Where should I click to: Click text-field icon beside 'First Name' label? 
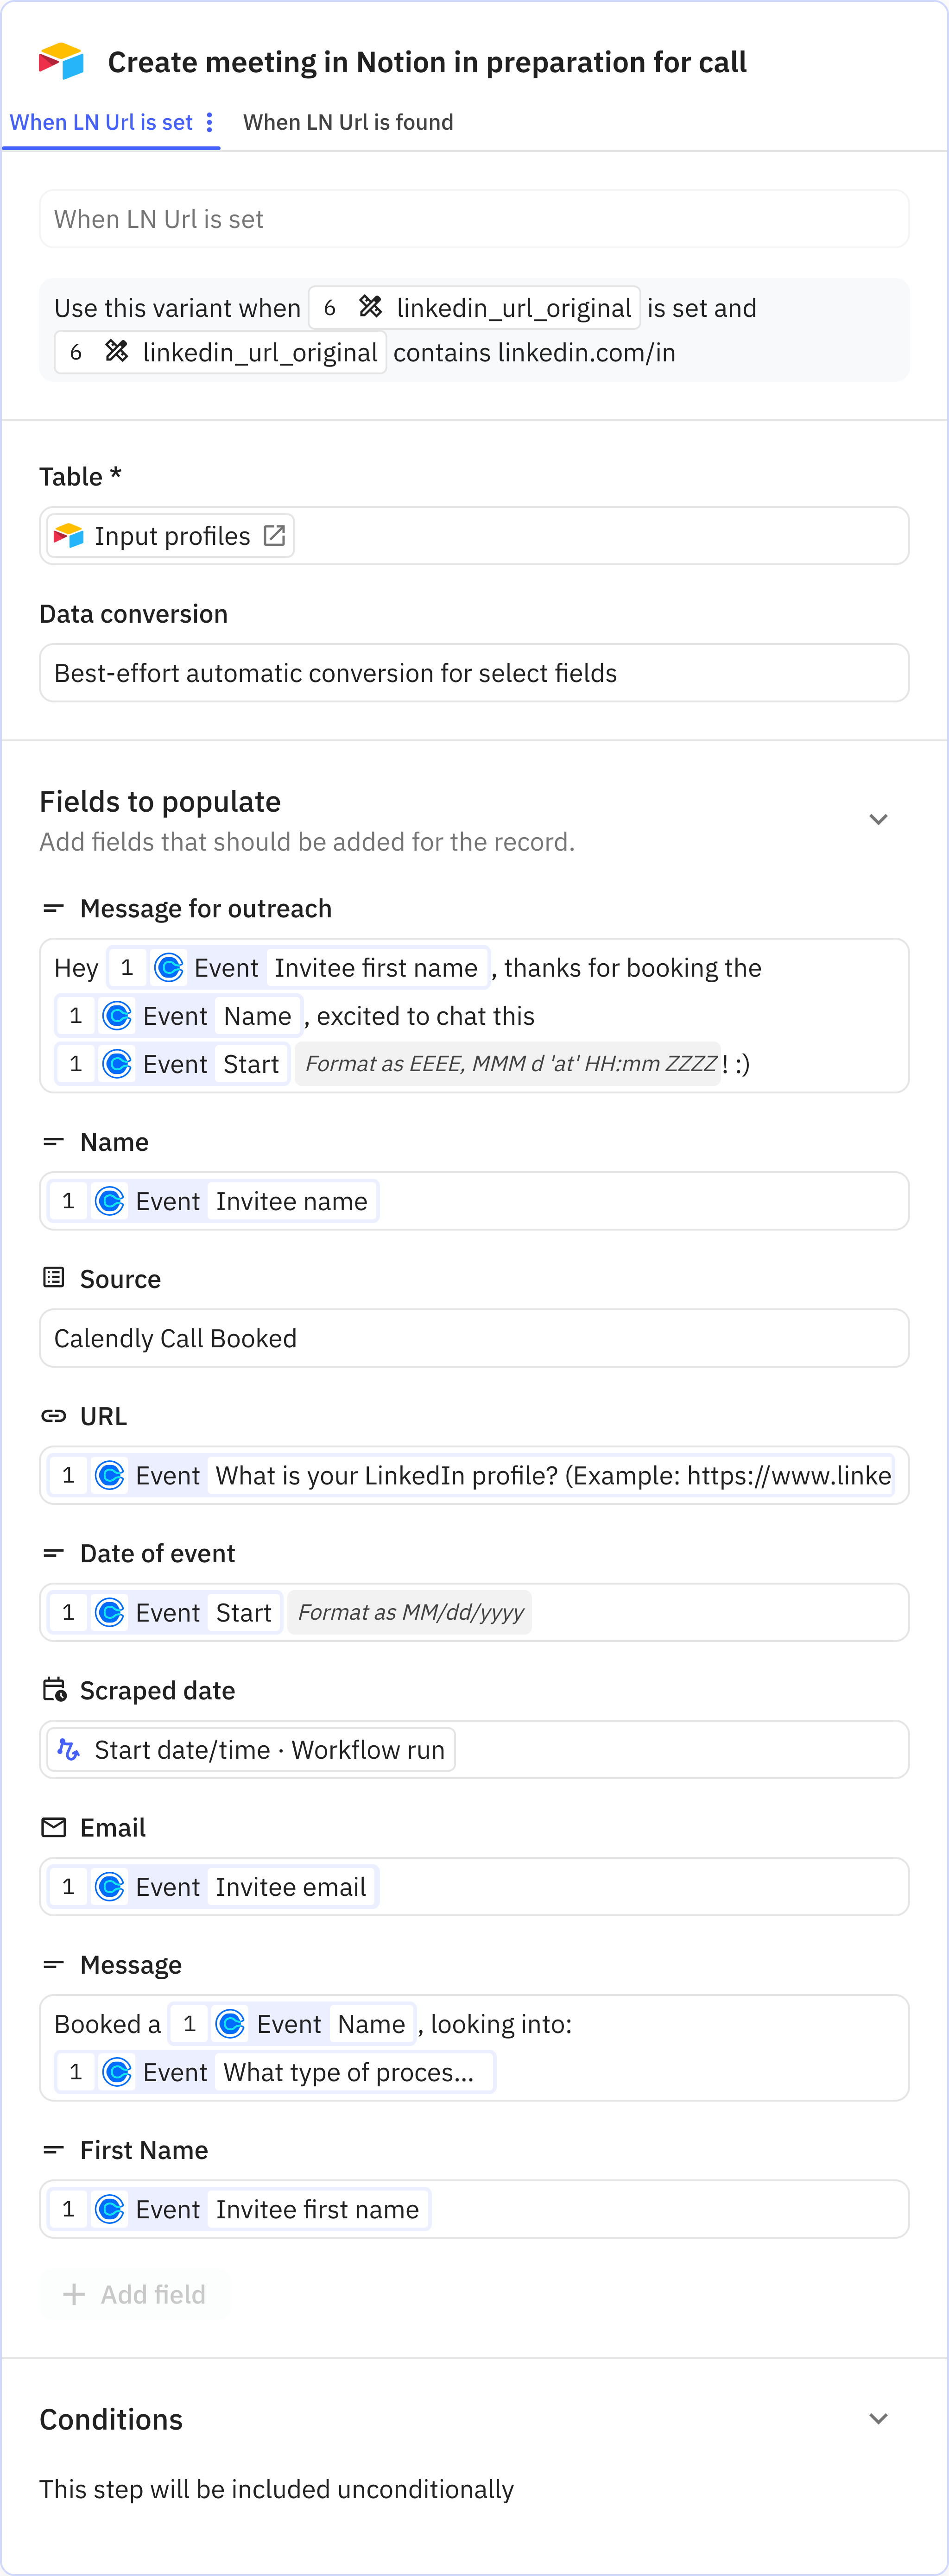coord(53,2150)
